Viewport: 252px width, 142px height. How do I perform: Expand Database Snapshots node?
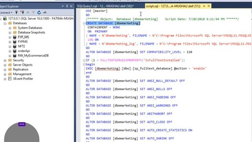click(10, 33)
